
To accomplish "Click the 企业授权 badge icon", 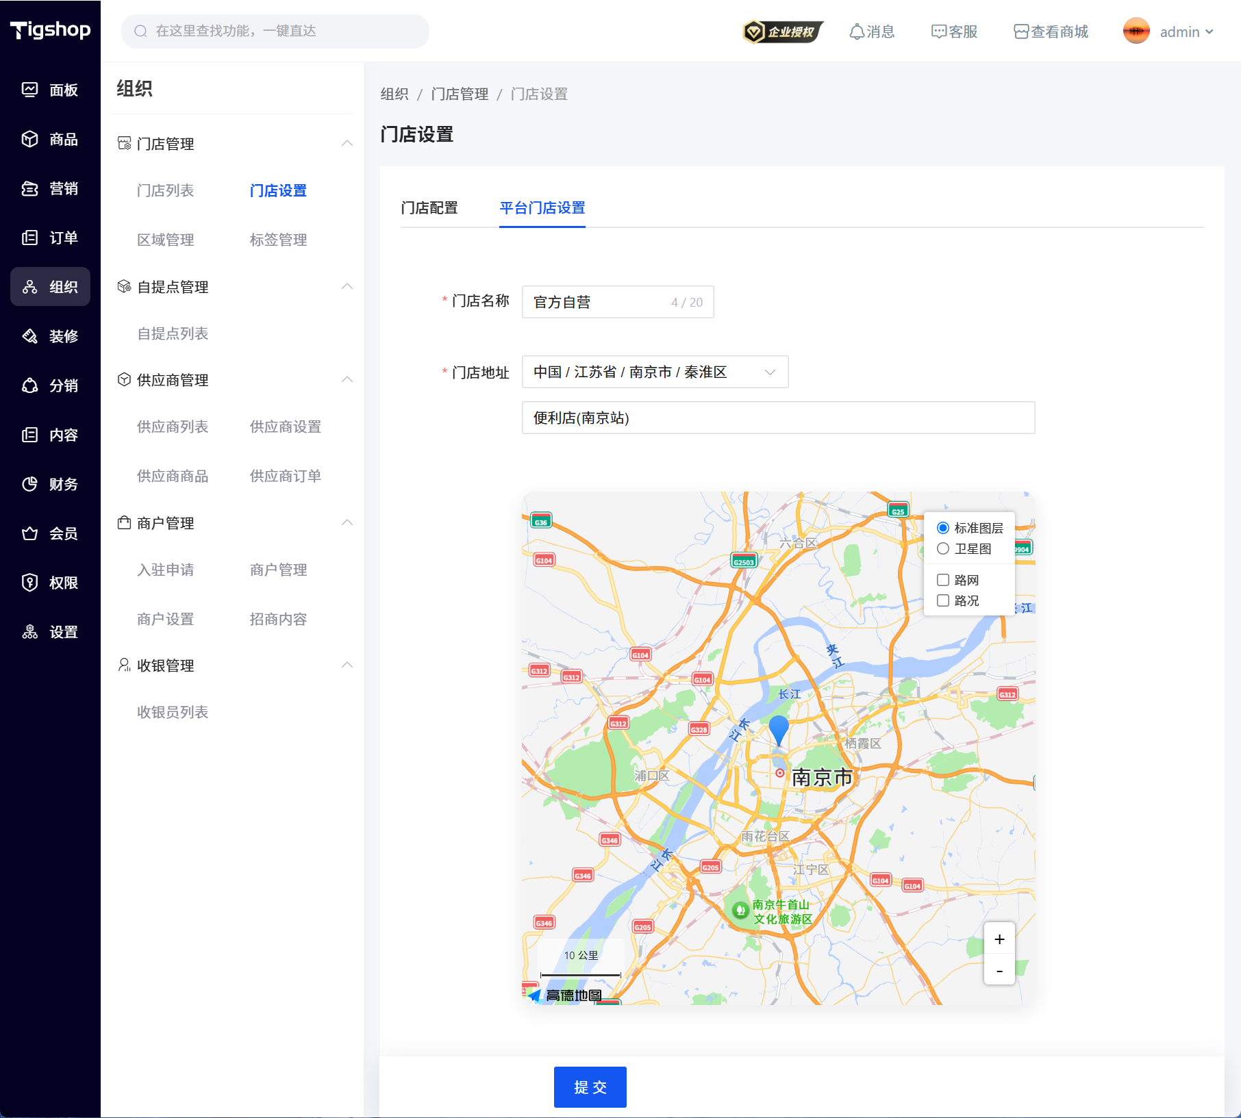I will click(x=782, y=31).
